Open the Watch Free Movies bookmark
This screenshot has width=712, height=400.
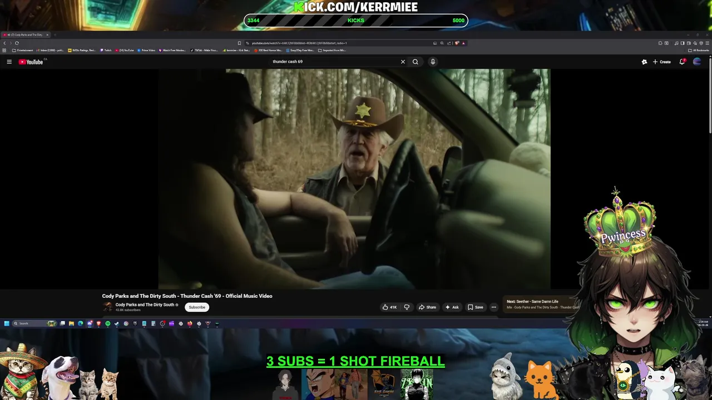tap(172, 51)
